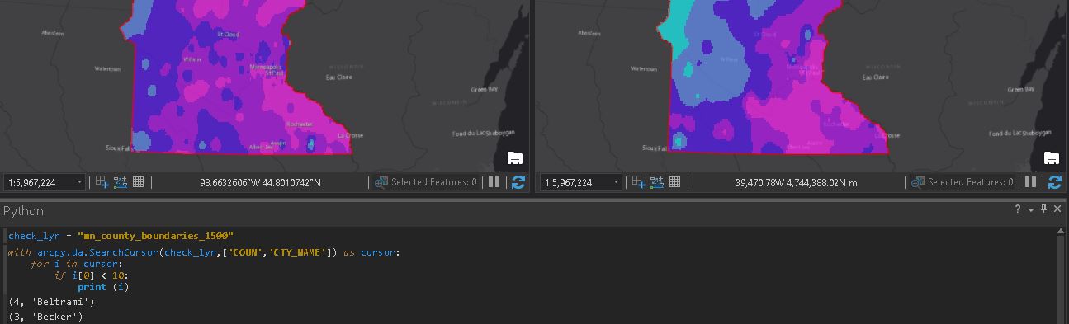Click left map constraints icon
1069x324 pixels.
pyautogui.click(x=121, y=182)
